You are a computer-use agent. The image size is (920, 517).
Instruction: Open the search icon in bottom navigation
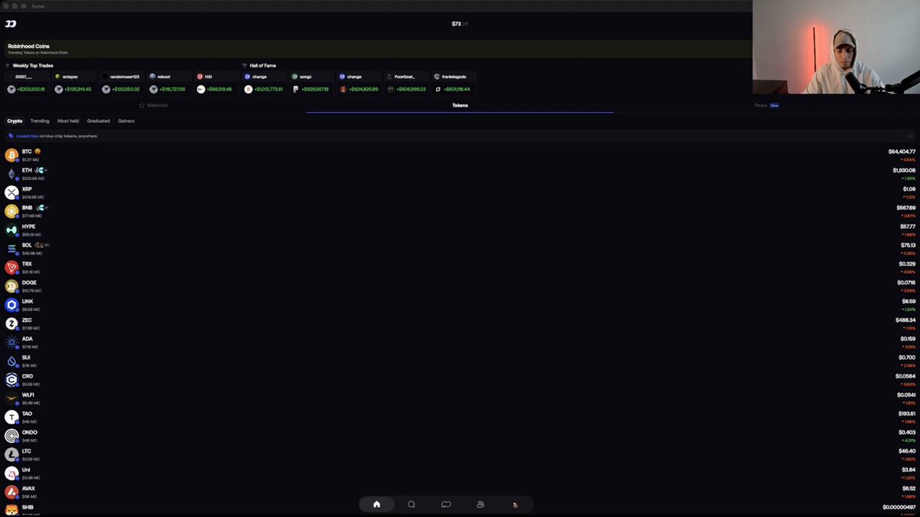point(412,504)
